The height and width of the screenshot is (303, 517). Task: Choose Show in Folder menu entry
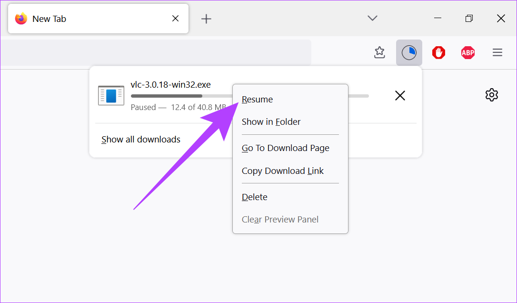point(271,122)
